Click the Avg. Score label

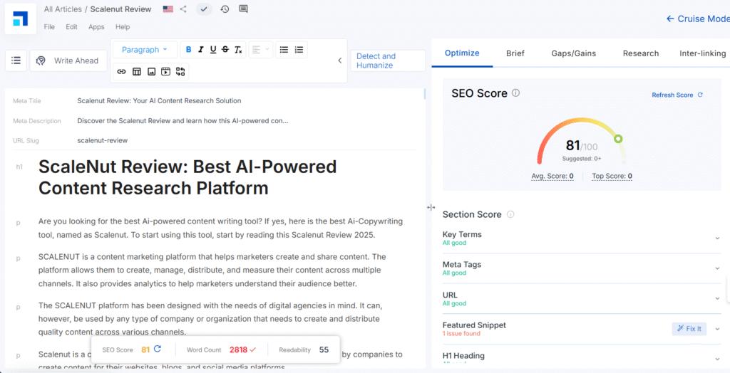tap(552, 177)
